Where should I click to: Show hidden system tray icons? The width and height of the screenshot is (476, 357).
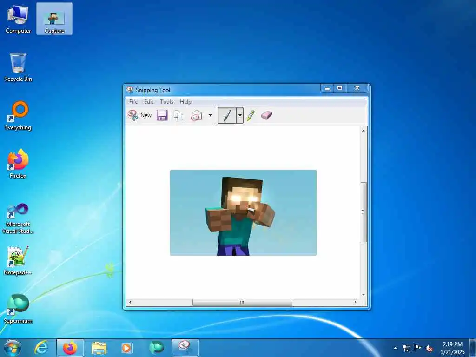tap(395, 348)
